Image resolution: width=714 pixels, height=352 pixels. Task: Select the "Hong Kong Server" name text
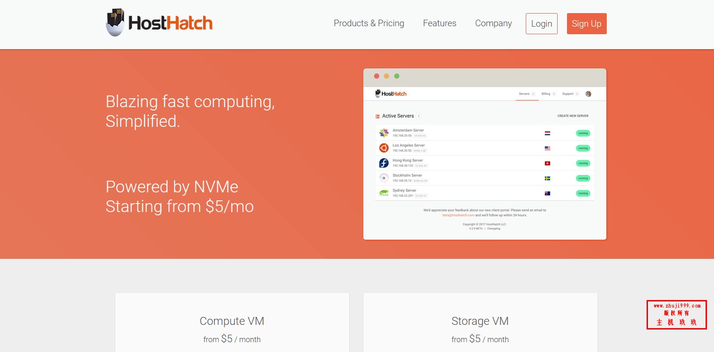pyautogui.click(x=408, y=161)
